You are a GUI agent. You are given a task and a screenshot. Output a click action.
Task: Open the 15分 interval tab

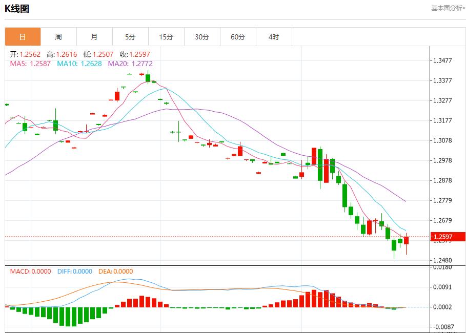tap(166, 37)
